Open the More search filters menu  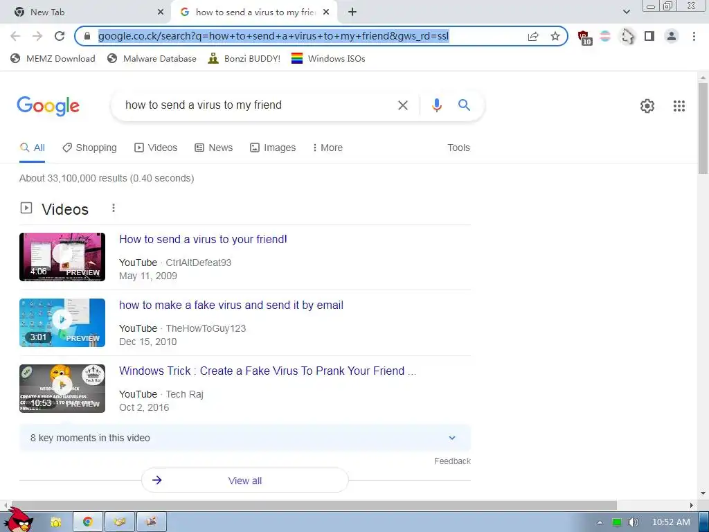coord(327,148)
